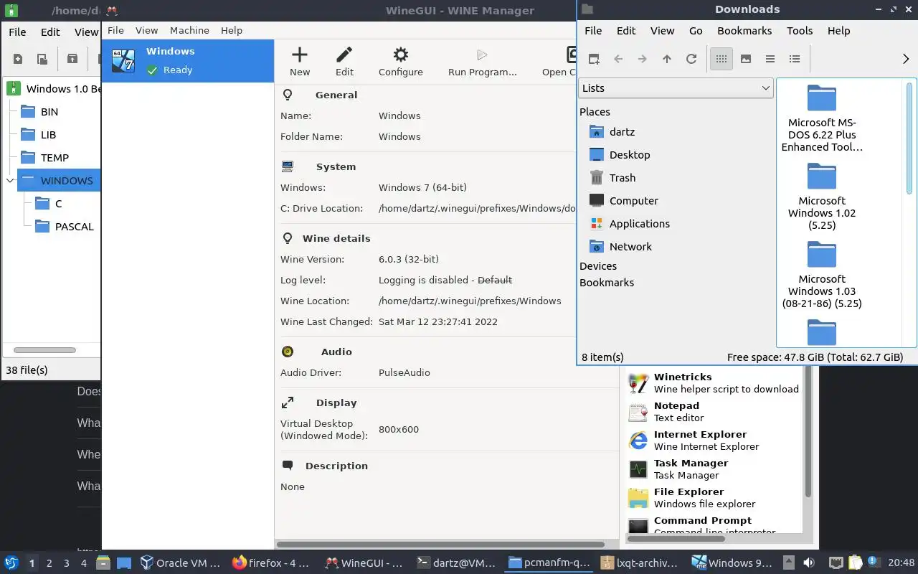Open the File menu in WineGUI
The image size is (918, 574).
[115, 30]
